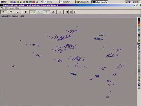The width and height of the screenshot is (141, 106).
Task: Click the black square icon atop right sidebar
Action: coord(139,19)
